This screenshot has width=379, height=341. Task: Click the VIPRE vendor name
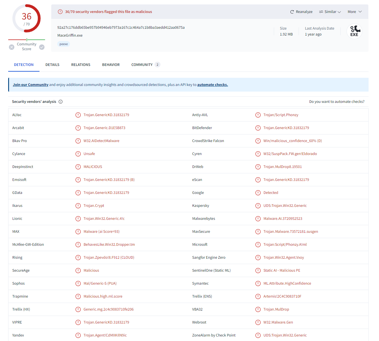(17, 322)
